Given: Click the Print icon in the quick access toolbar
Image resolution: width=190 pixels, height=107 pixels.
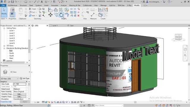Looking at the screenshot, I should (x=26, y=2).
